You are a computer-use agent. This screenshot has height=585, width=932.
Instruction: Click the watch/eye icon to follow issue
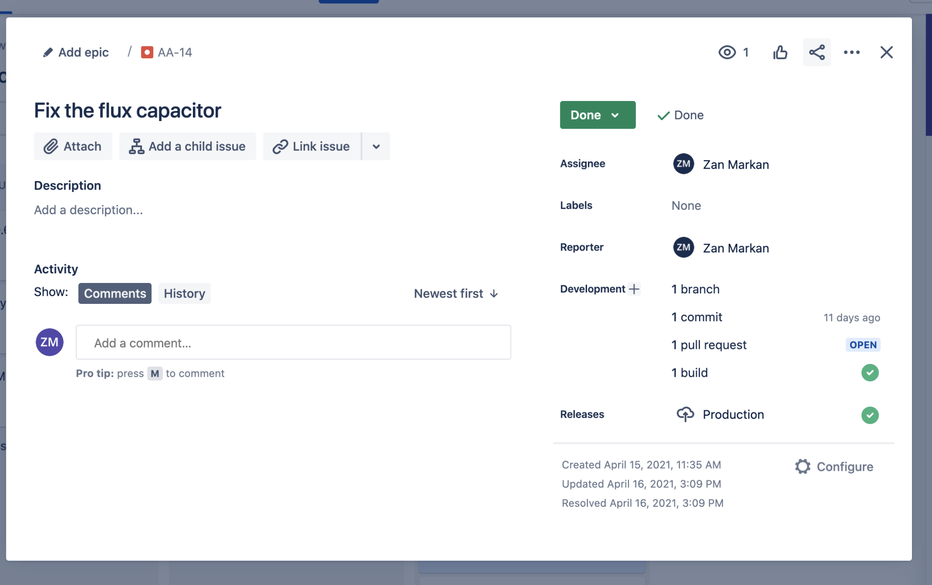pos(727,52)
